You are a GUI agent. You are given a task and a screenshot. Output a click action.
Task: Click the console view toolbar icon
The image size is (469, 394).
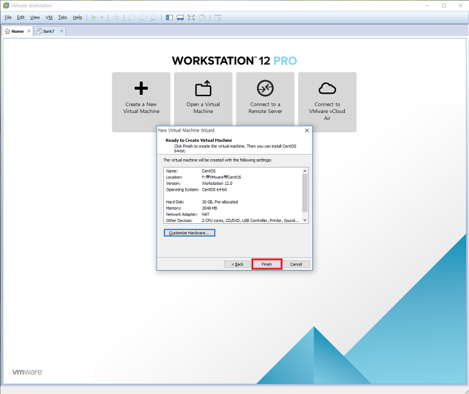pyautogui.click(x=218, y=17)
